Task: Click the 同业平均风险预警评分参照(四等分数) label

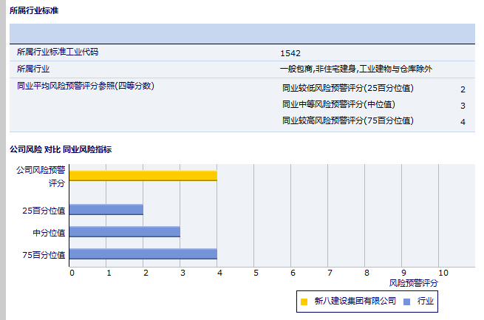Action: pos(85,86)
